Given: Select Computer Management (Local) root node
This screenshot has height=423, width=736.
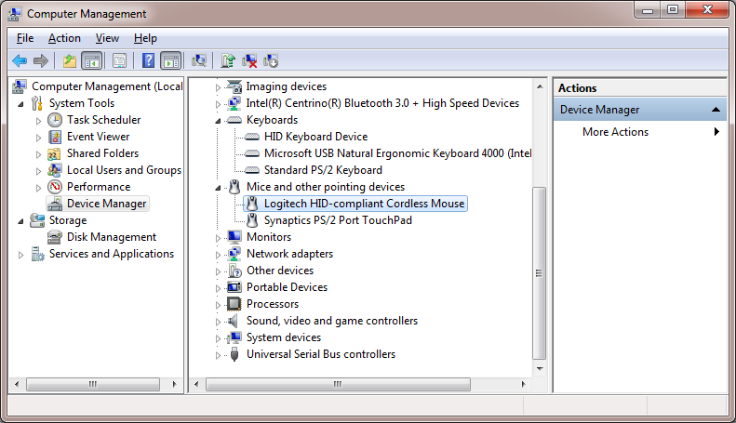Looking at the screenshot, I should (x=107, y=86).
